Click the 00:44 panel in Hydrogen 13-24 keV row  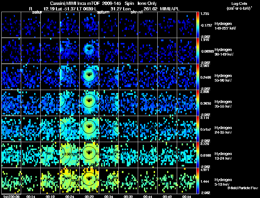coord(148,155)
